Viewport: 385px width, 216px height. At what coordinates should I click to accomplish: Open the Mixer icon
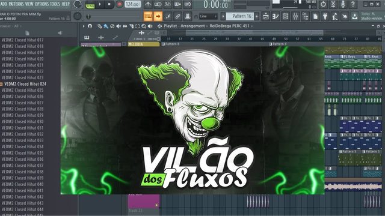pyautogui.click(x=295, y=16)
